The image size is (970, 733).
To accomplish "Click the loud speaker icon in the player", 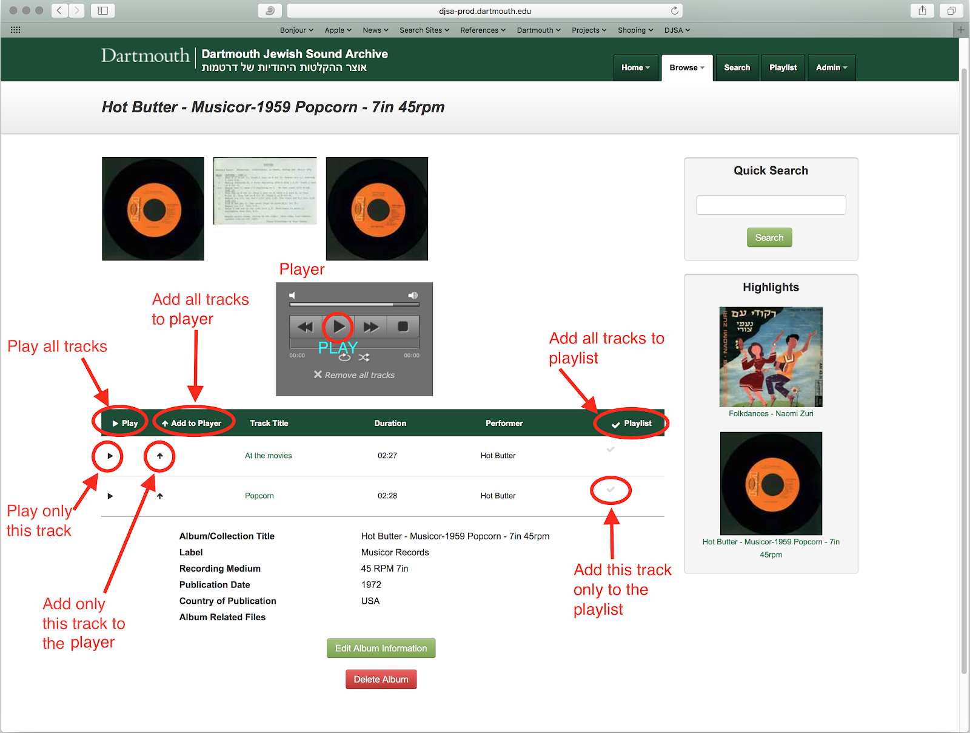I will [413, 296].
